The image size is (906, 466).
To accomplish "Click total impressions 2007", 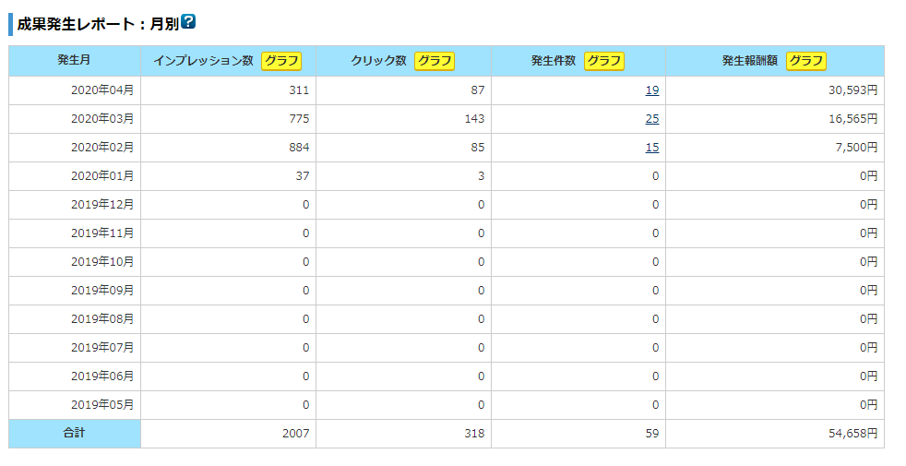I will [x=296, y=433].
